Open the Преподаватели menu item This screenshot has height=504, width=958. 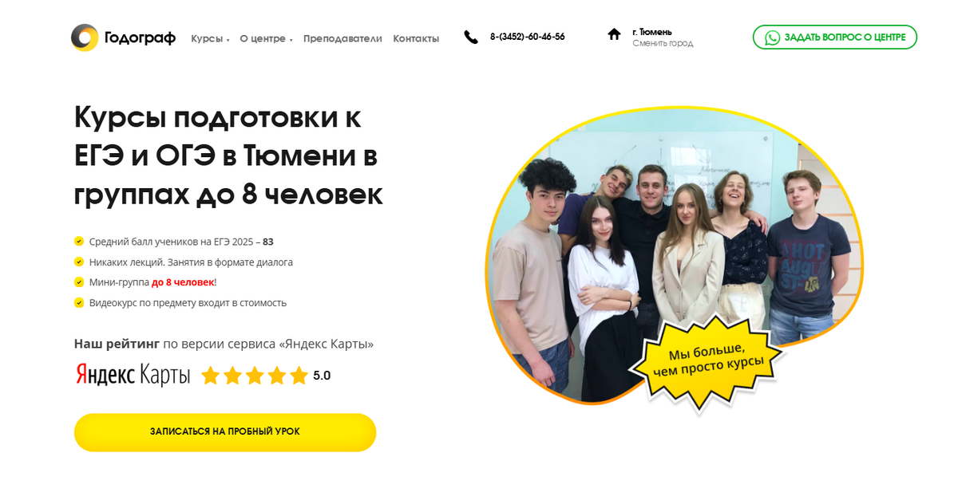[x=342, y=38]
